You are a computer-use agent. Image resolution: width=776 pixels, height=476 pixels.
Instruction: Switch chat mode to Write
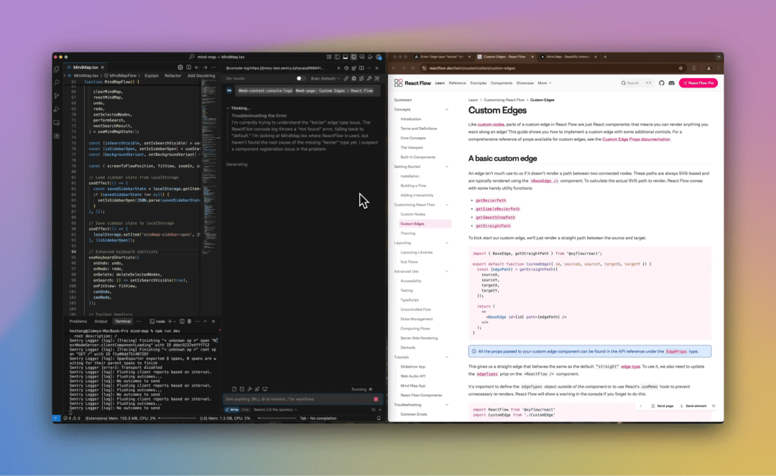(231, 409)
